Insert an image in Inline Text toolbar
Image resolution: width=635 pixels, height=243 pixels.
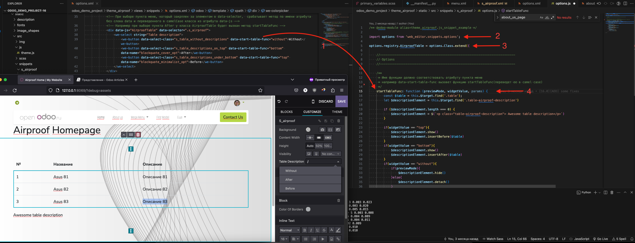click(331, 239)
